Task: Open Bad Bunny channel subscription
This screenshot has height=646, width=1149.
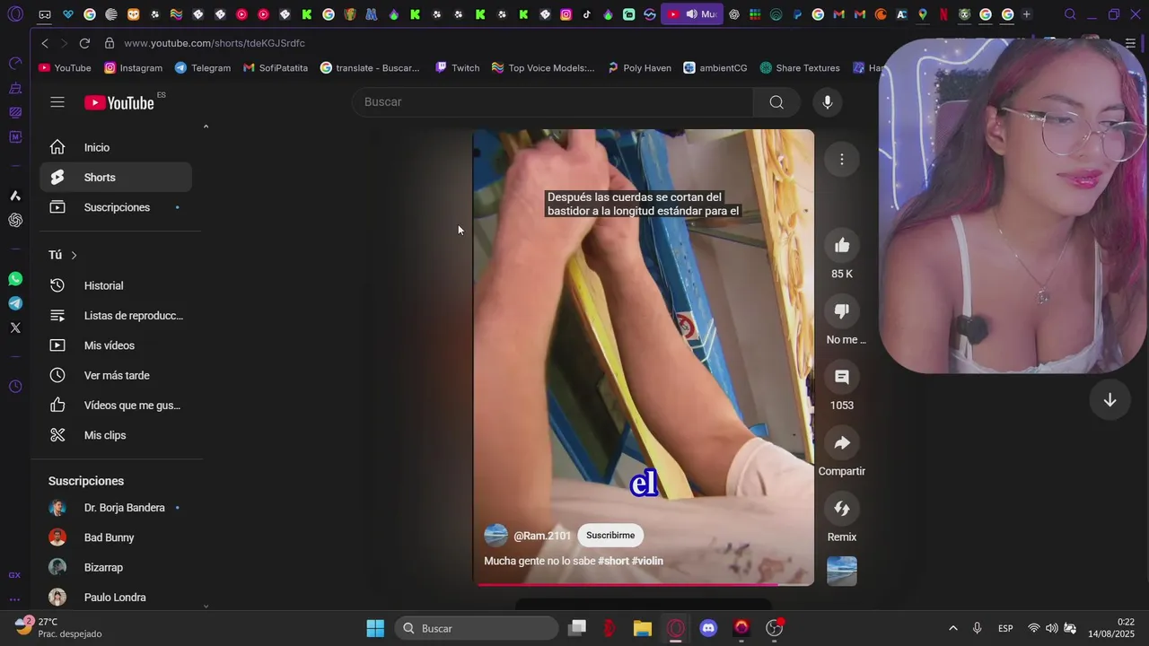Action: click(x=116, y=537)
